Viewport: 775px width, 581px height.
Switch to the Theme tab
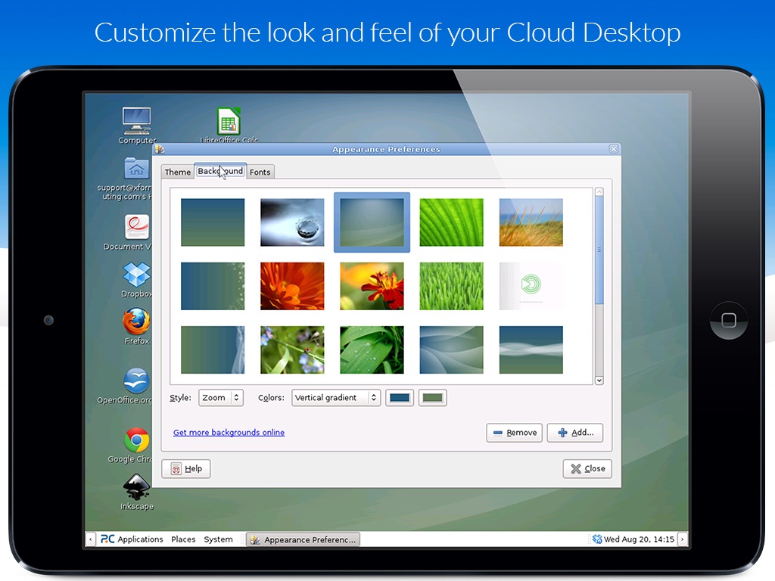[x=177, y=172]
